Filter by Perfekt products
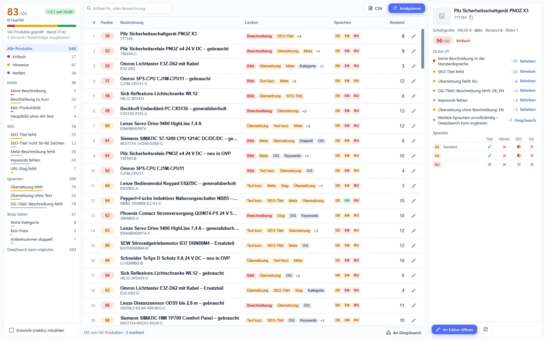545x340 pixels. [41, 73]
